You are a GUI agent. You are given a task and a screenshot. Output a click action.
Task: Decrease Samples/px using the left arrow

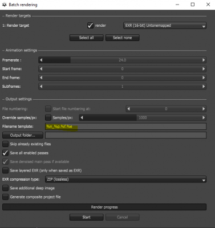(82, 117)
